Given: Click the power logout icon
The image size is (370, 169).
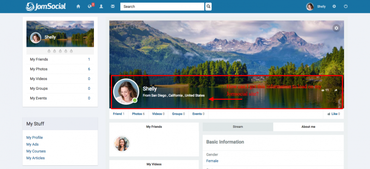Looking at the screenshot, I should point(345,6).
